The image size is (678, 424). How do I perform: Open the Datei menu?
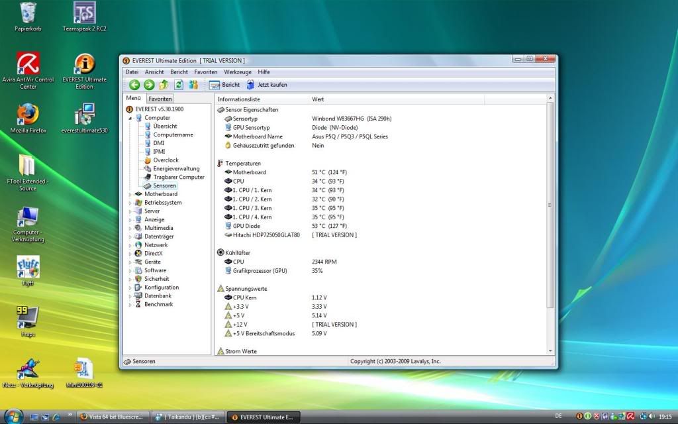(132, 72)
